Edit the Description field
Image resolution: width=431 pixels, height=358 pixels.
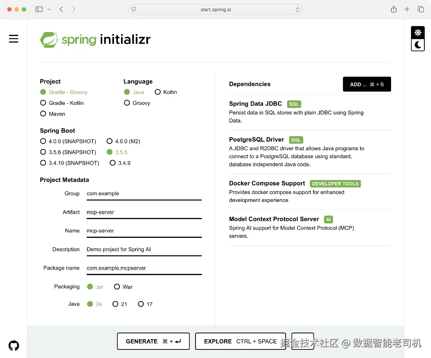click(x=144, y=249)
